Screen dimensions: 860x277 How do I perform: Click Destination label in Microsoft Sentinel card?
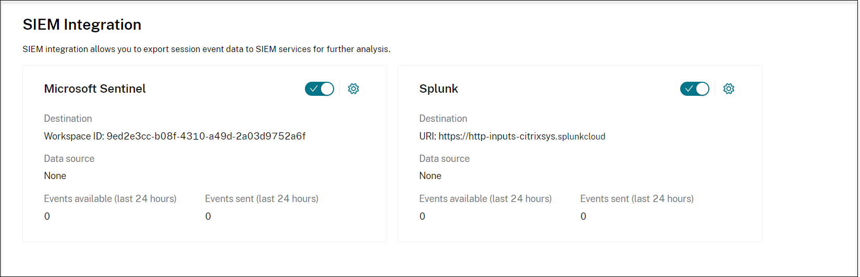tap(68, 119)
